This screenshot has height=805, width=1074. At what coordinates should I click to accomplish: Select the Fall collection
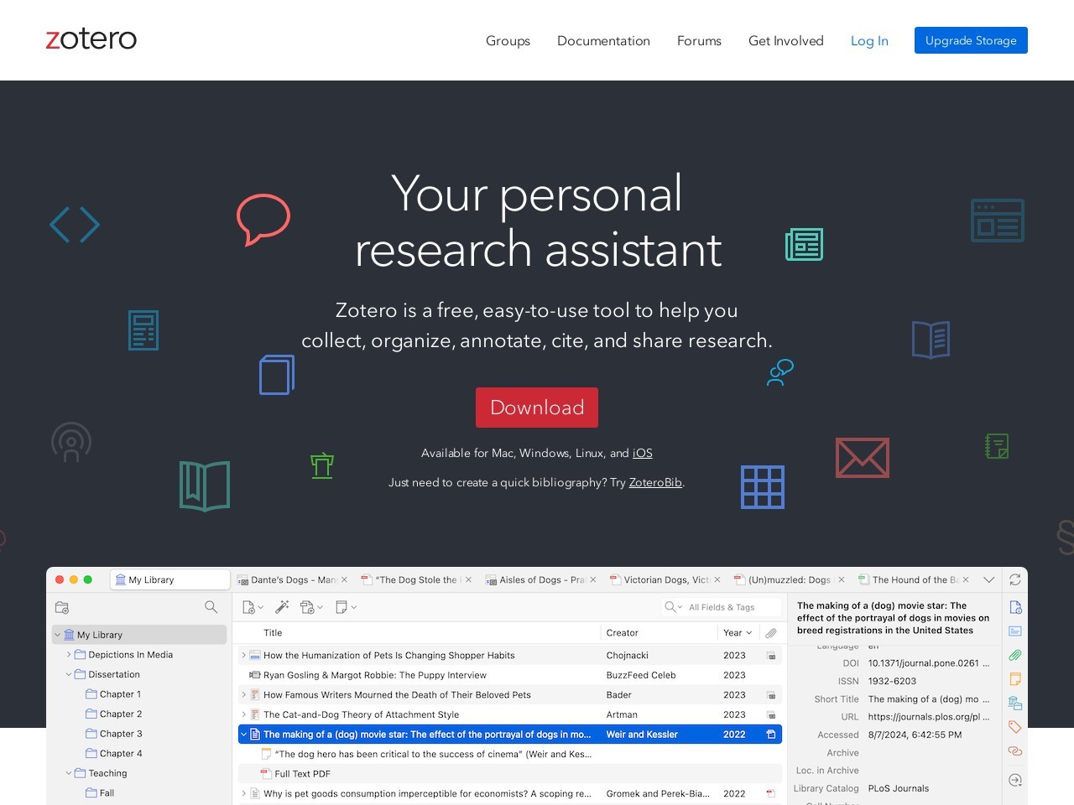coord(107,792)
